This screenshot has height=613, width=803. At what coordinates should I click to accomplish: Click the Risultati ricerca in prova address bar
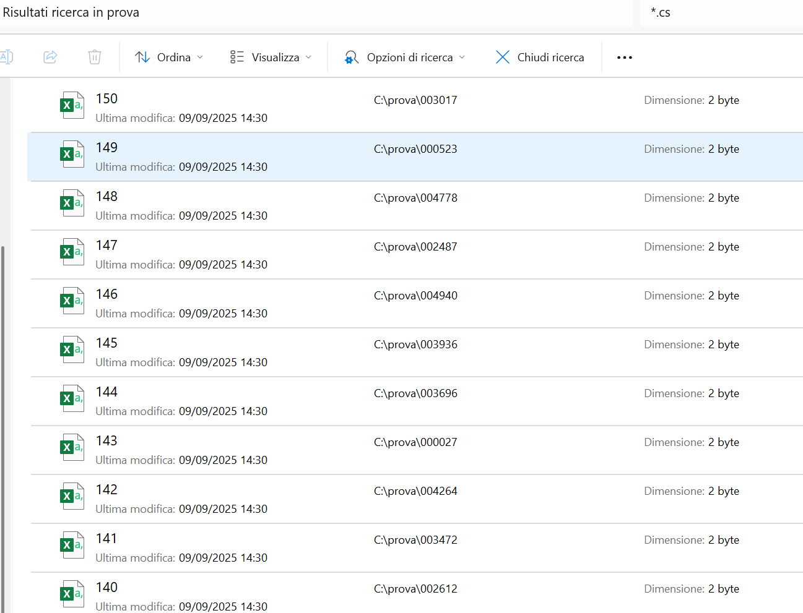(x=310, y=12)
